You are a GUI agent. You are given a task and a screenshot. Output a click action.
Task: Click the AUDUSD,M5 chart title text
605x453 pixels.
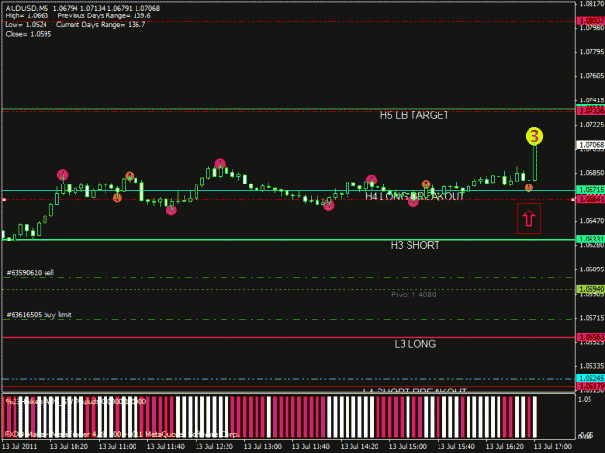tap(27, 8)
